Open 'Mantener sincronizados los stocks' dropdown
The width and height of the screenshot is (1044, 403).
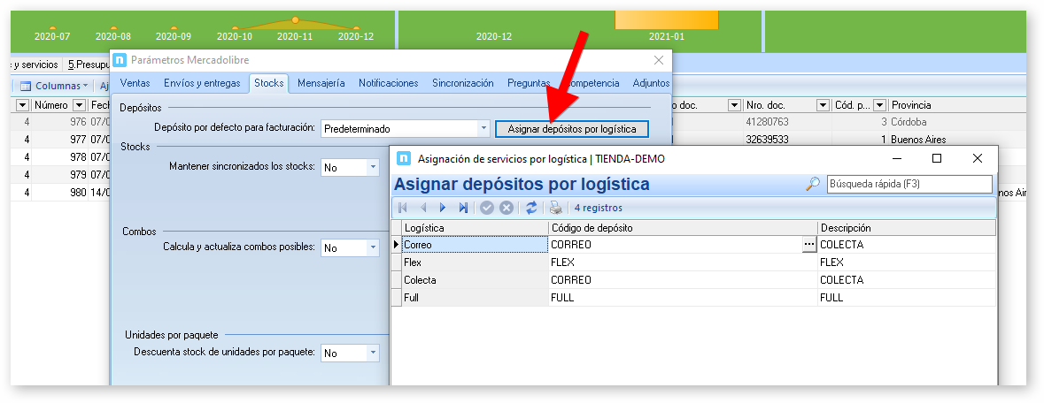coord(372,167)
